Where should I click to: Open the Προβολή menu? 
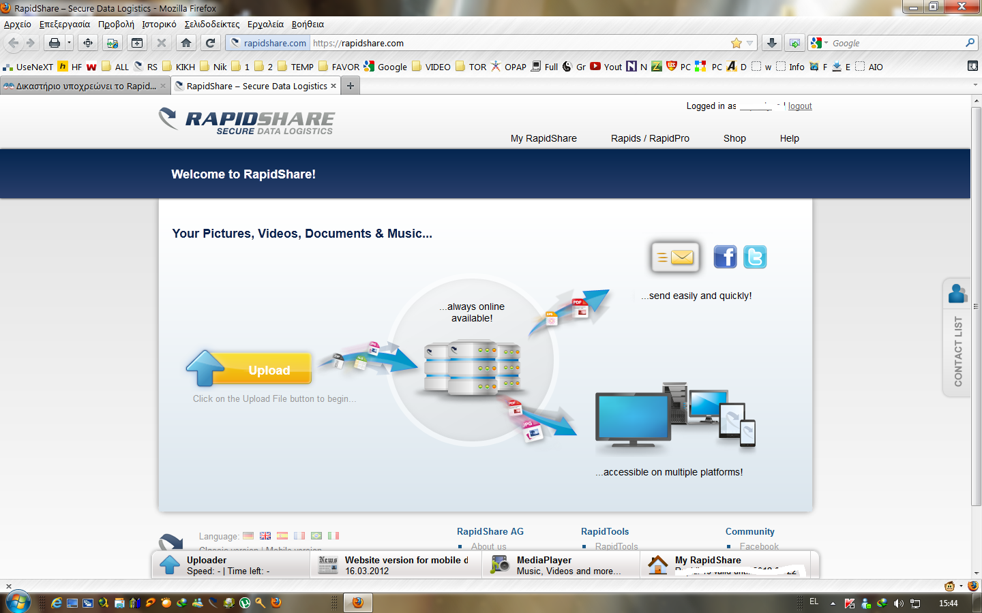point(116,24)
